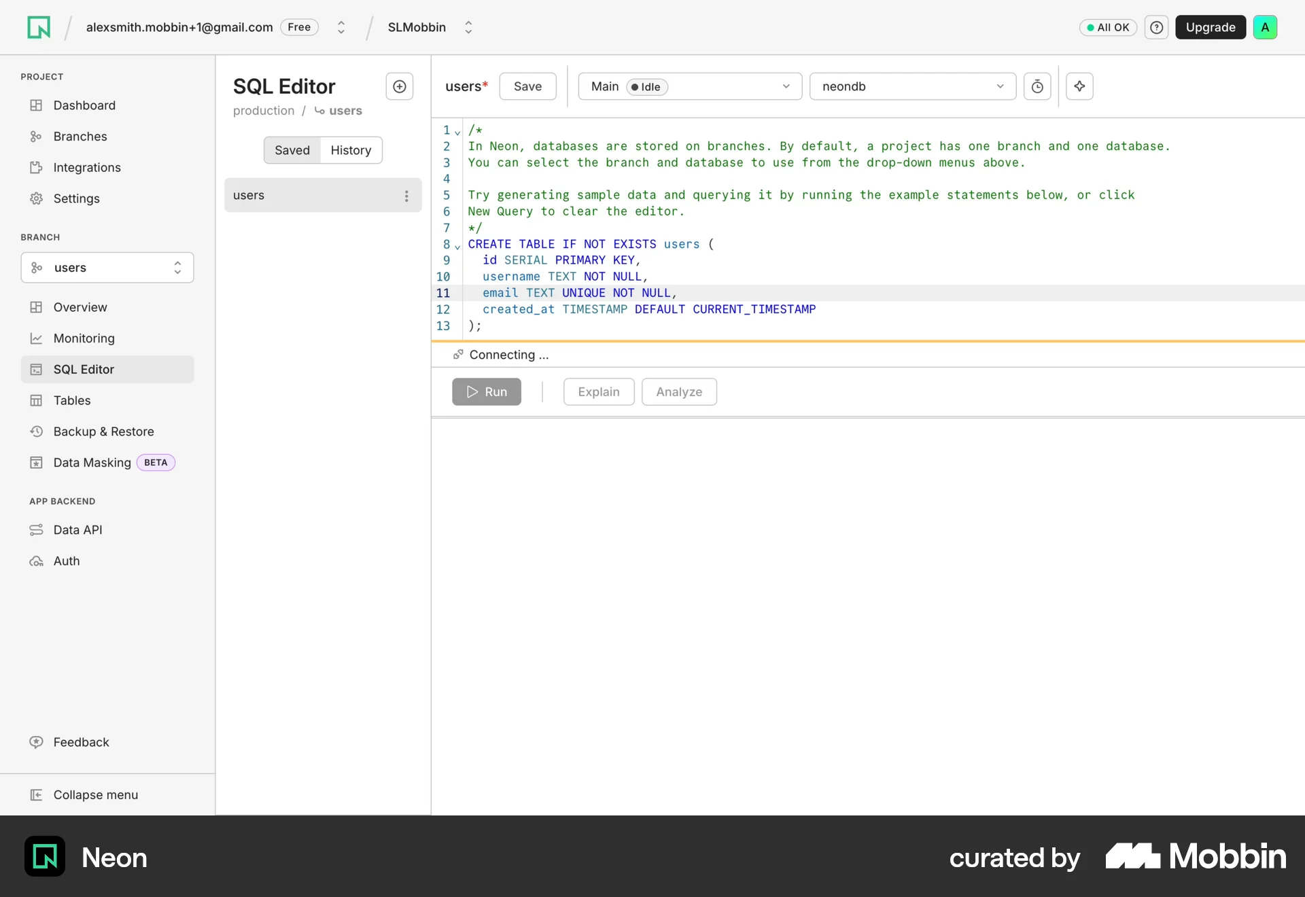Screen dimensions: 1305x897
Task: Click the Overview grid icon
Action: 36,307
